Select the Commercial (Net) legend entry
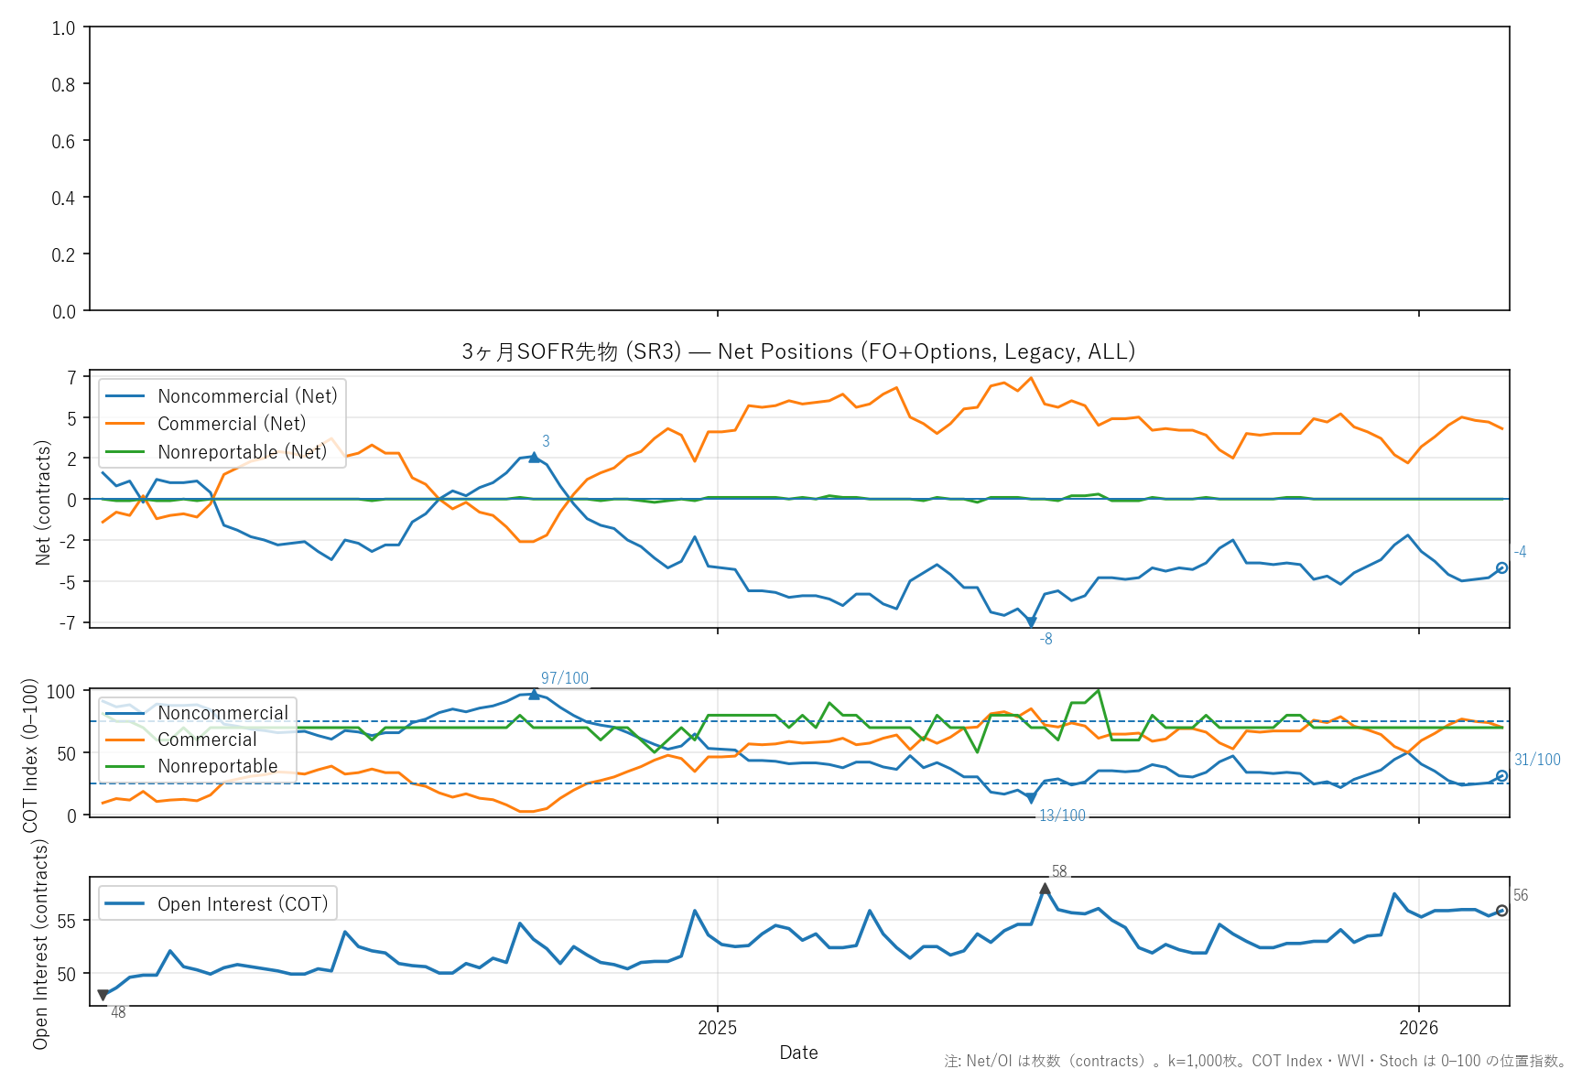Viewport: 1582px width, 1080px height. coord(231,424)
